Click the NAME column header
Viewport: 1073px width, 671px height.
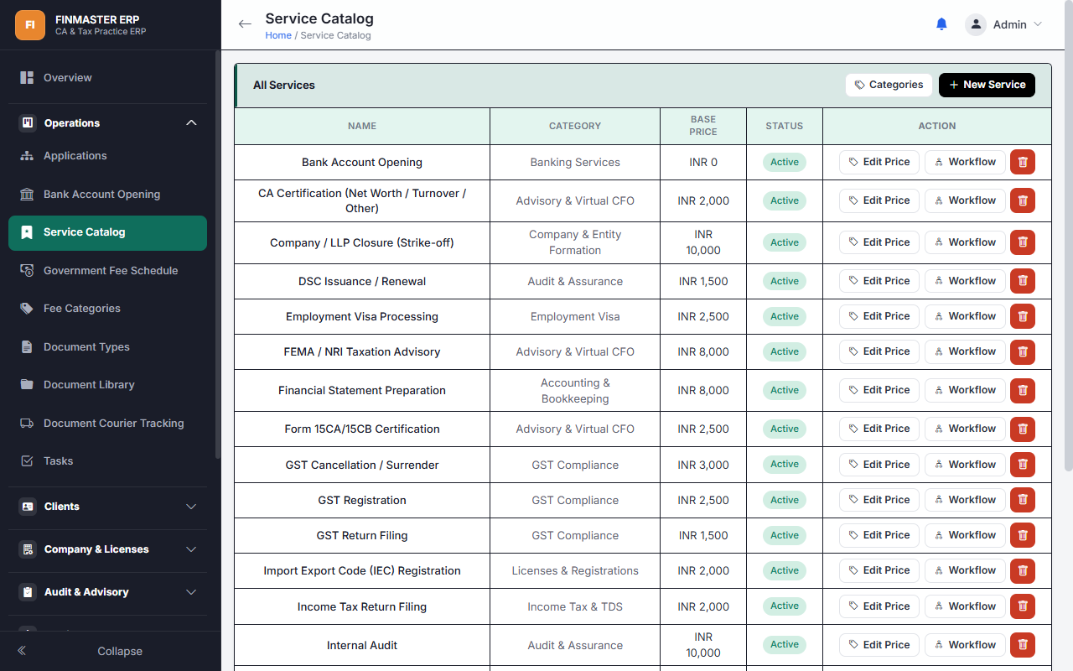[362, 126]
